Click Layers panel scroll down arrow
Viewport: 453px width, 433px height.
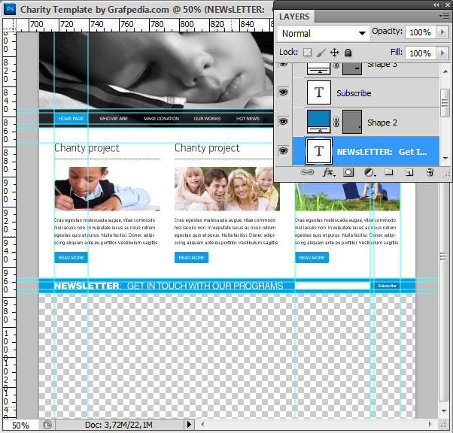(x=445, y=158)
